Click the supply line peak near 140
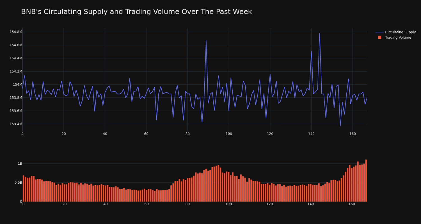Screen dimensions: 421x224 tap(311, 51)
